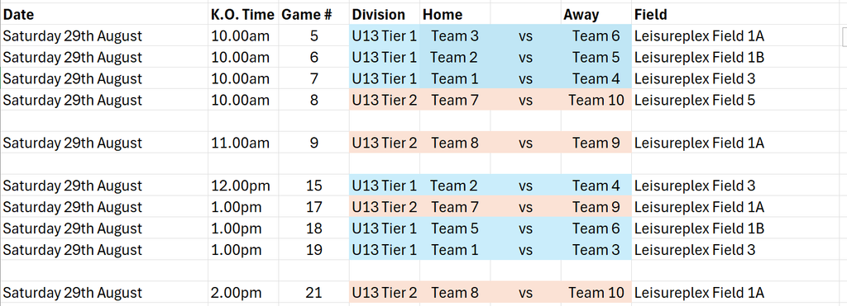Select the Home header cell
This screenshot has height=306, width=847.
455,14
